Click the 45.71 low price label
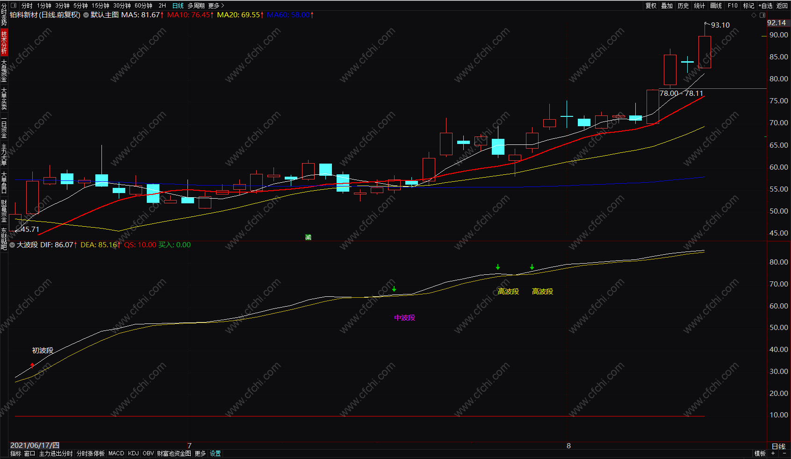This screenshot has width=791, height=459. click(x=30, y=229)
